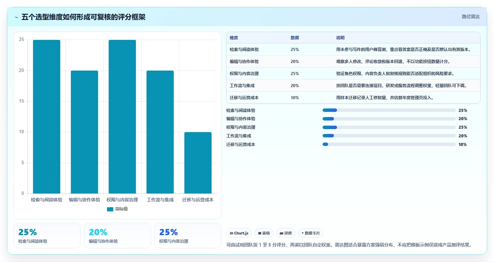Click description starting 按团队是否需要连接项目

point(402,86)
